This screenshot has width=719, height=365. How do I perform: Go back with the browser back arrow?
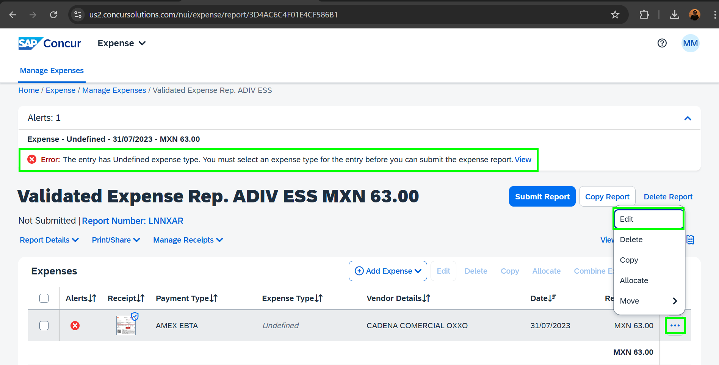[13, 15]
